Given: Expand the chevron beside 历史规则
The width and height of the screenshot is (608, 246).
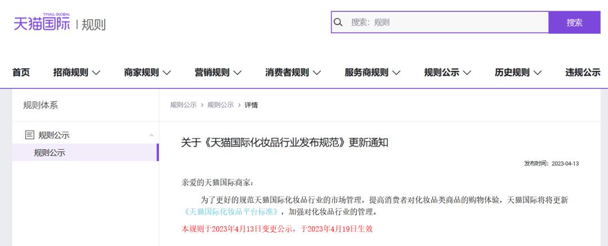Looking at the screenshot, I should (x=538, y=73).
